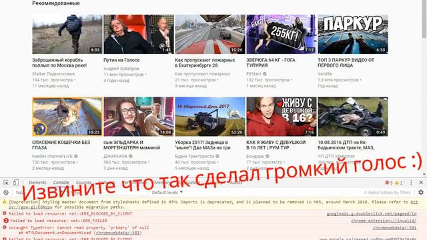Open the ПАРКУР video thumbnail
Viewport: 427px width, 240px height.
click(353, 34)
